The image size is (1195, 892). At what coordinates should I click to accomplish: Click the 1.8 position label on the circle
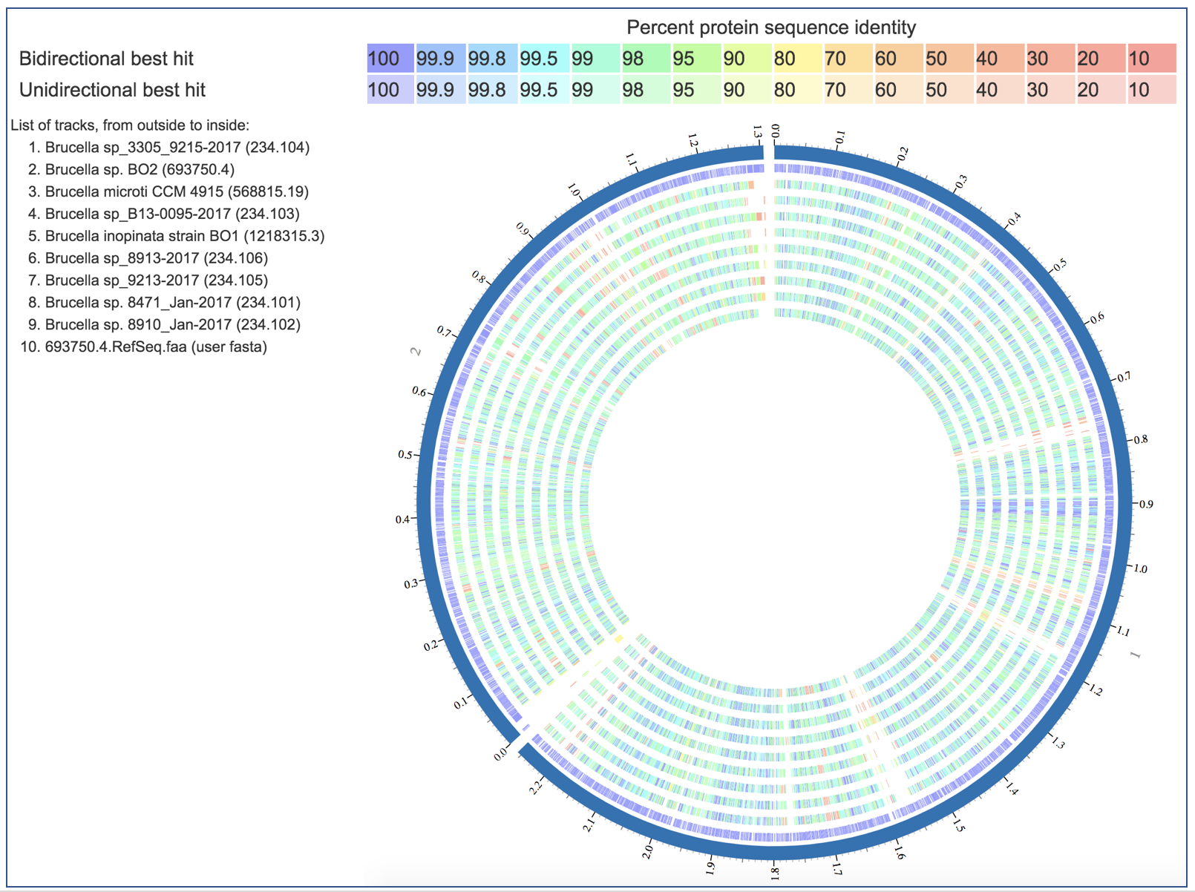tap(775, 873)
